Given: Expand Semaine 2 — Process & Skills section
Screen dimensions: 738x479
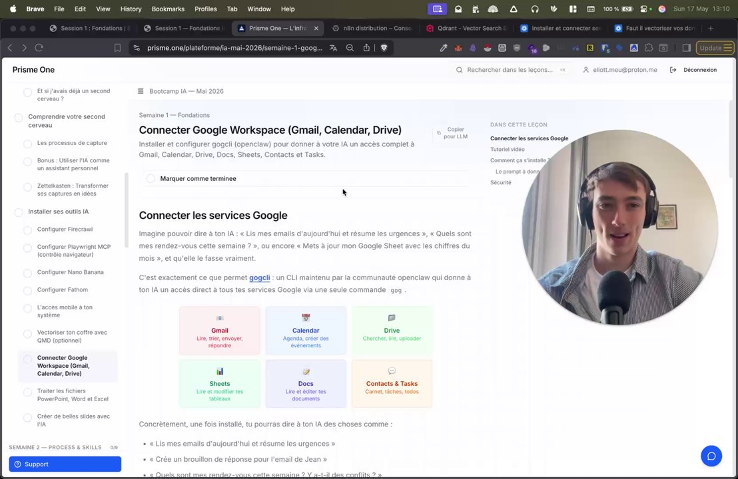Looking at the screenshot, I should 63,448.
